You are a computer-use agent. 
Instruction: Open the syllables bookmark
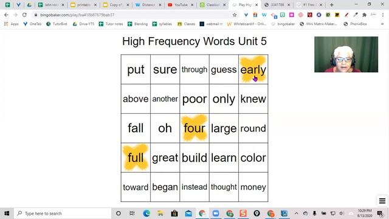pos(162,24)
